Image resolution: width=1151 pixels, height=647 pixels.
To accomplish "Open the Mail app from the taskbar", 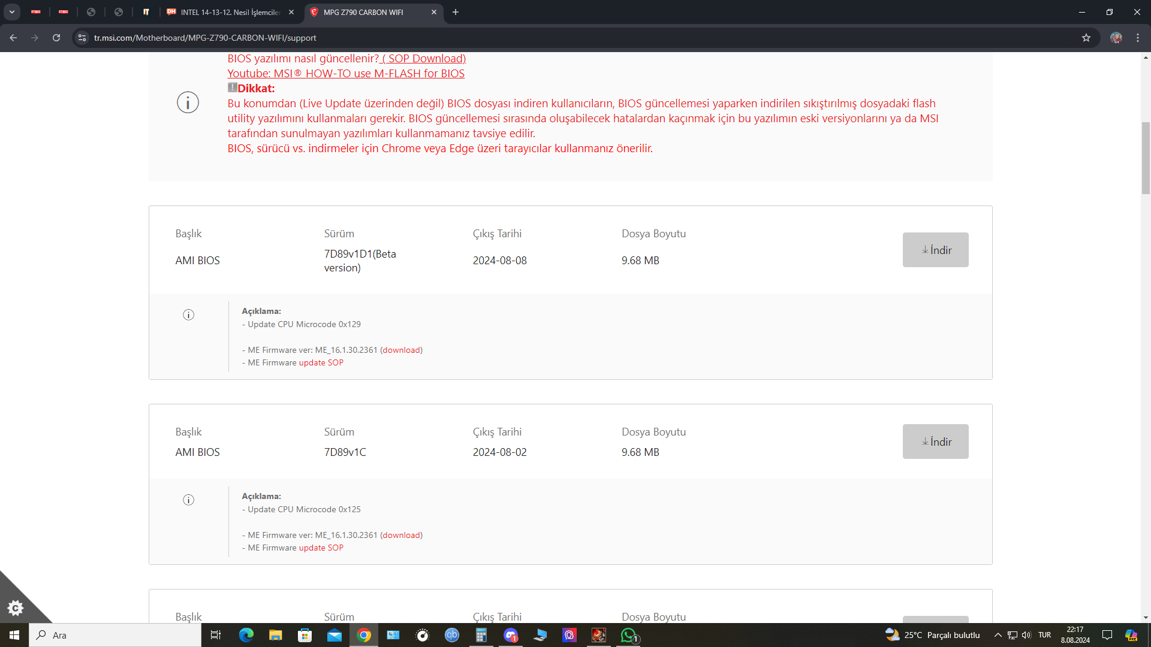I will click(x=334, y=635).
